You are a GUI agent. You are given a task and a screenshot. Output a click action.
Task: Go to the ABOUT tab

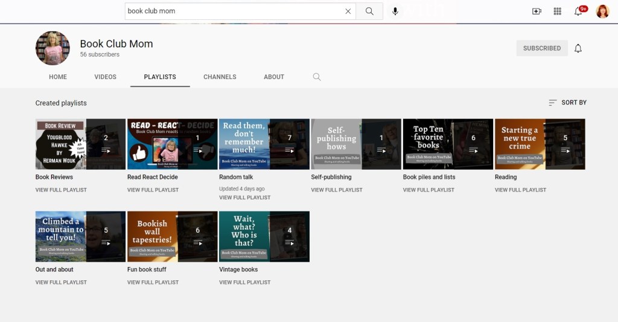[273, 77]
